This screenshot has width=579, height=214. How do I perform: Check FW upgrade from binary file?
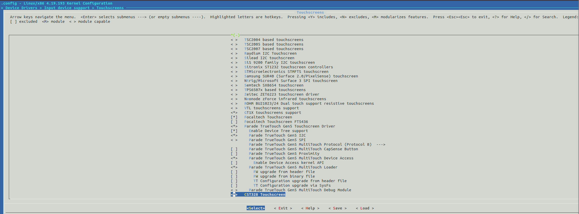click(x=234, y=176)
